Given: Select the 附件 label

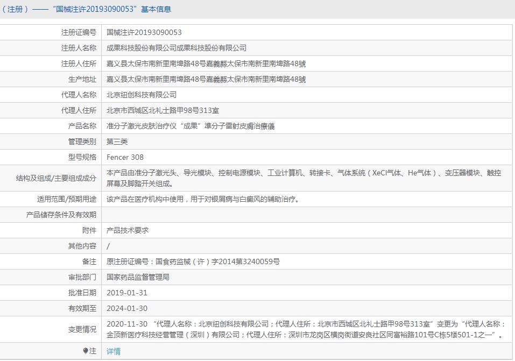Looking at the screenshot, I should [89, 230].
